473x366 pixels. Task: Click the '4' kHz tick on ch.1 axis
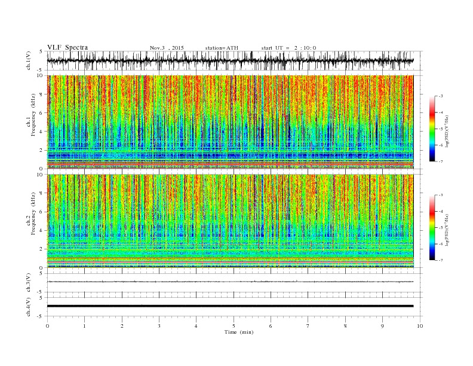42,132
